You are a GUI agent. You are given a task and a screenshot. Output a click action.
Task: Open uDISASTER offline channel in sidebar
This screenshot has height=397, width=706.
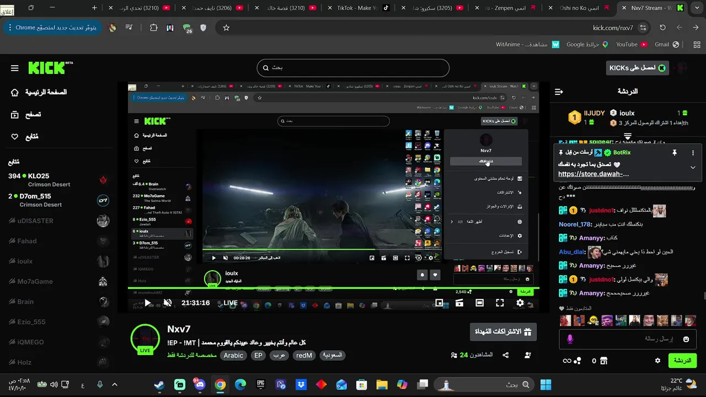(58, 221)
